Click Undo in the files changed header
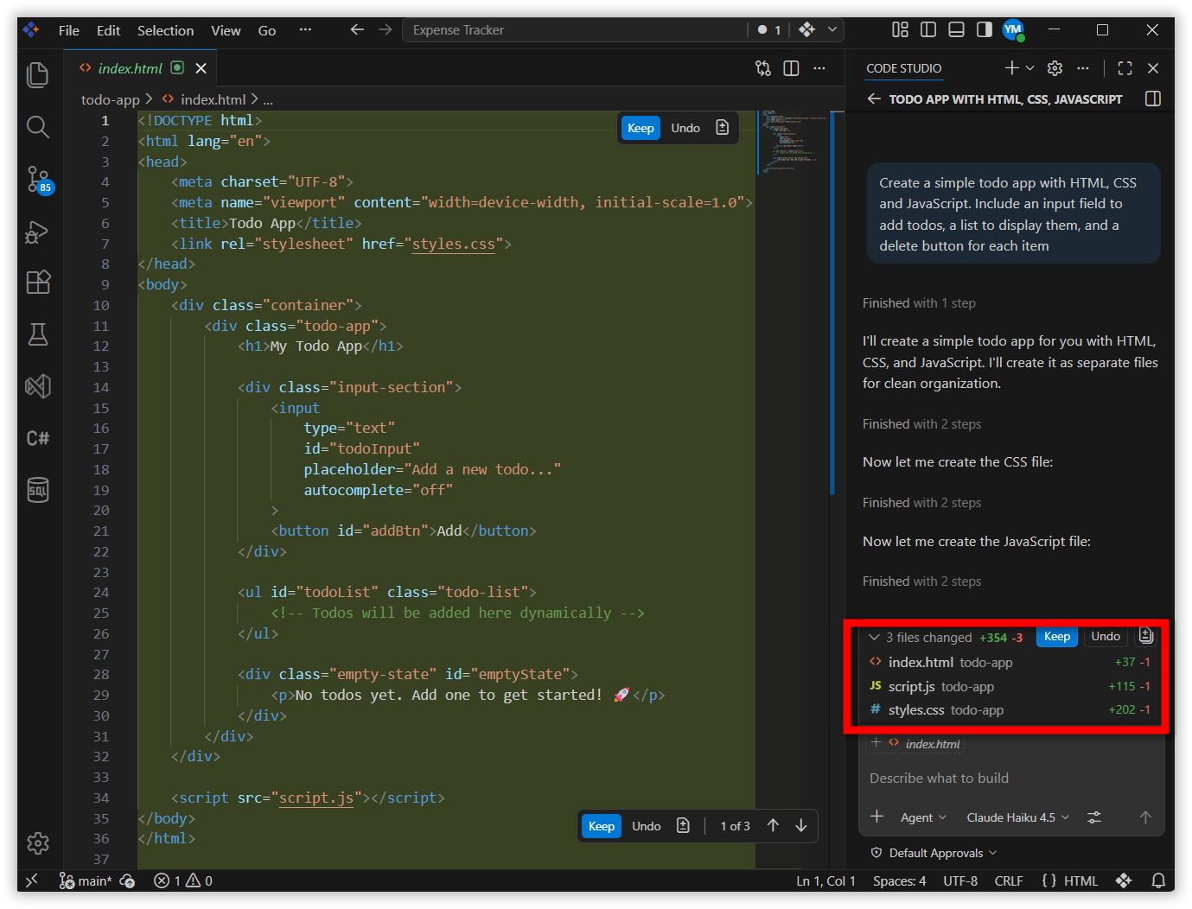The width and height of the screenshot is (1192, 909). pyautogui.click(x=1106, y=637)
